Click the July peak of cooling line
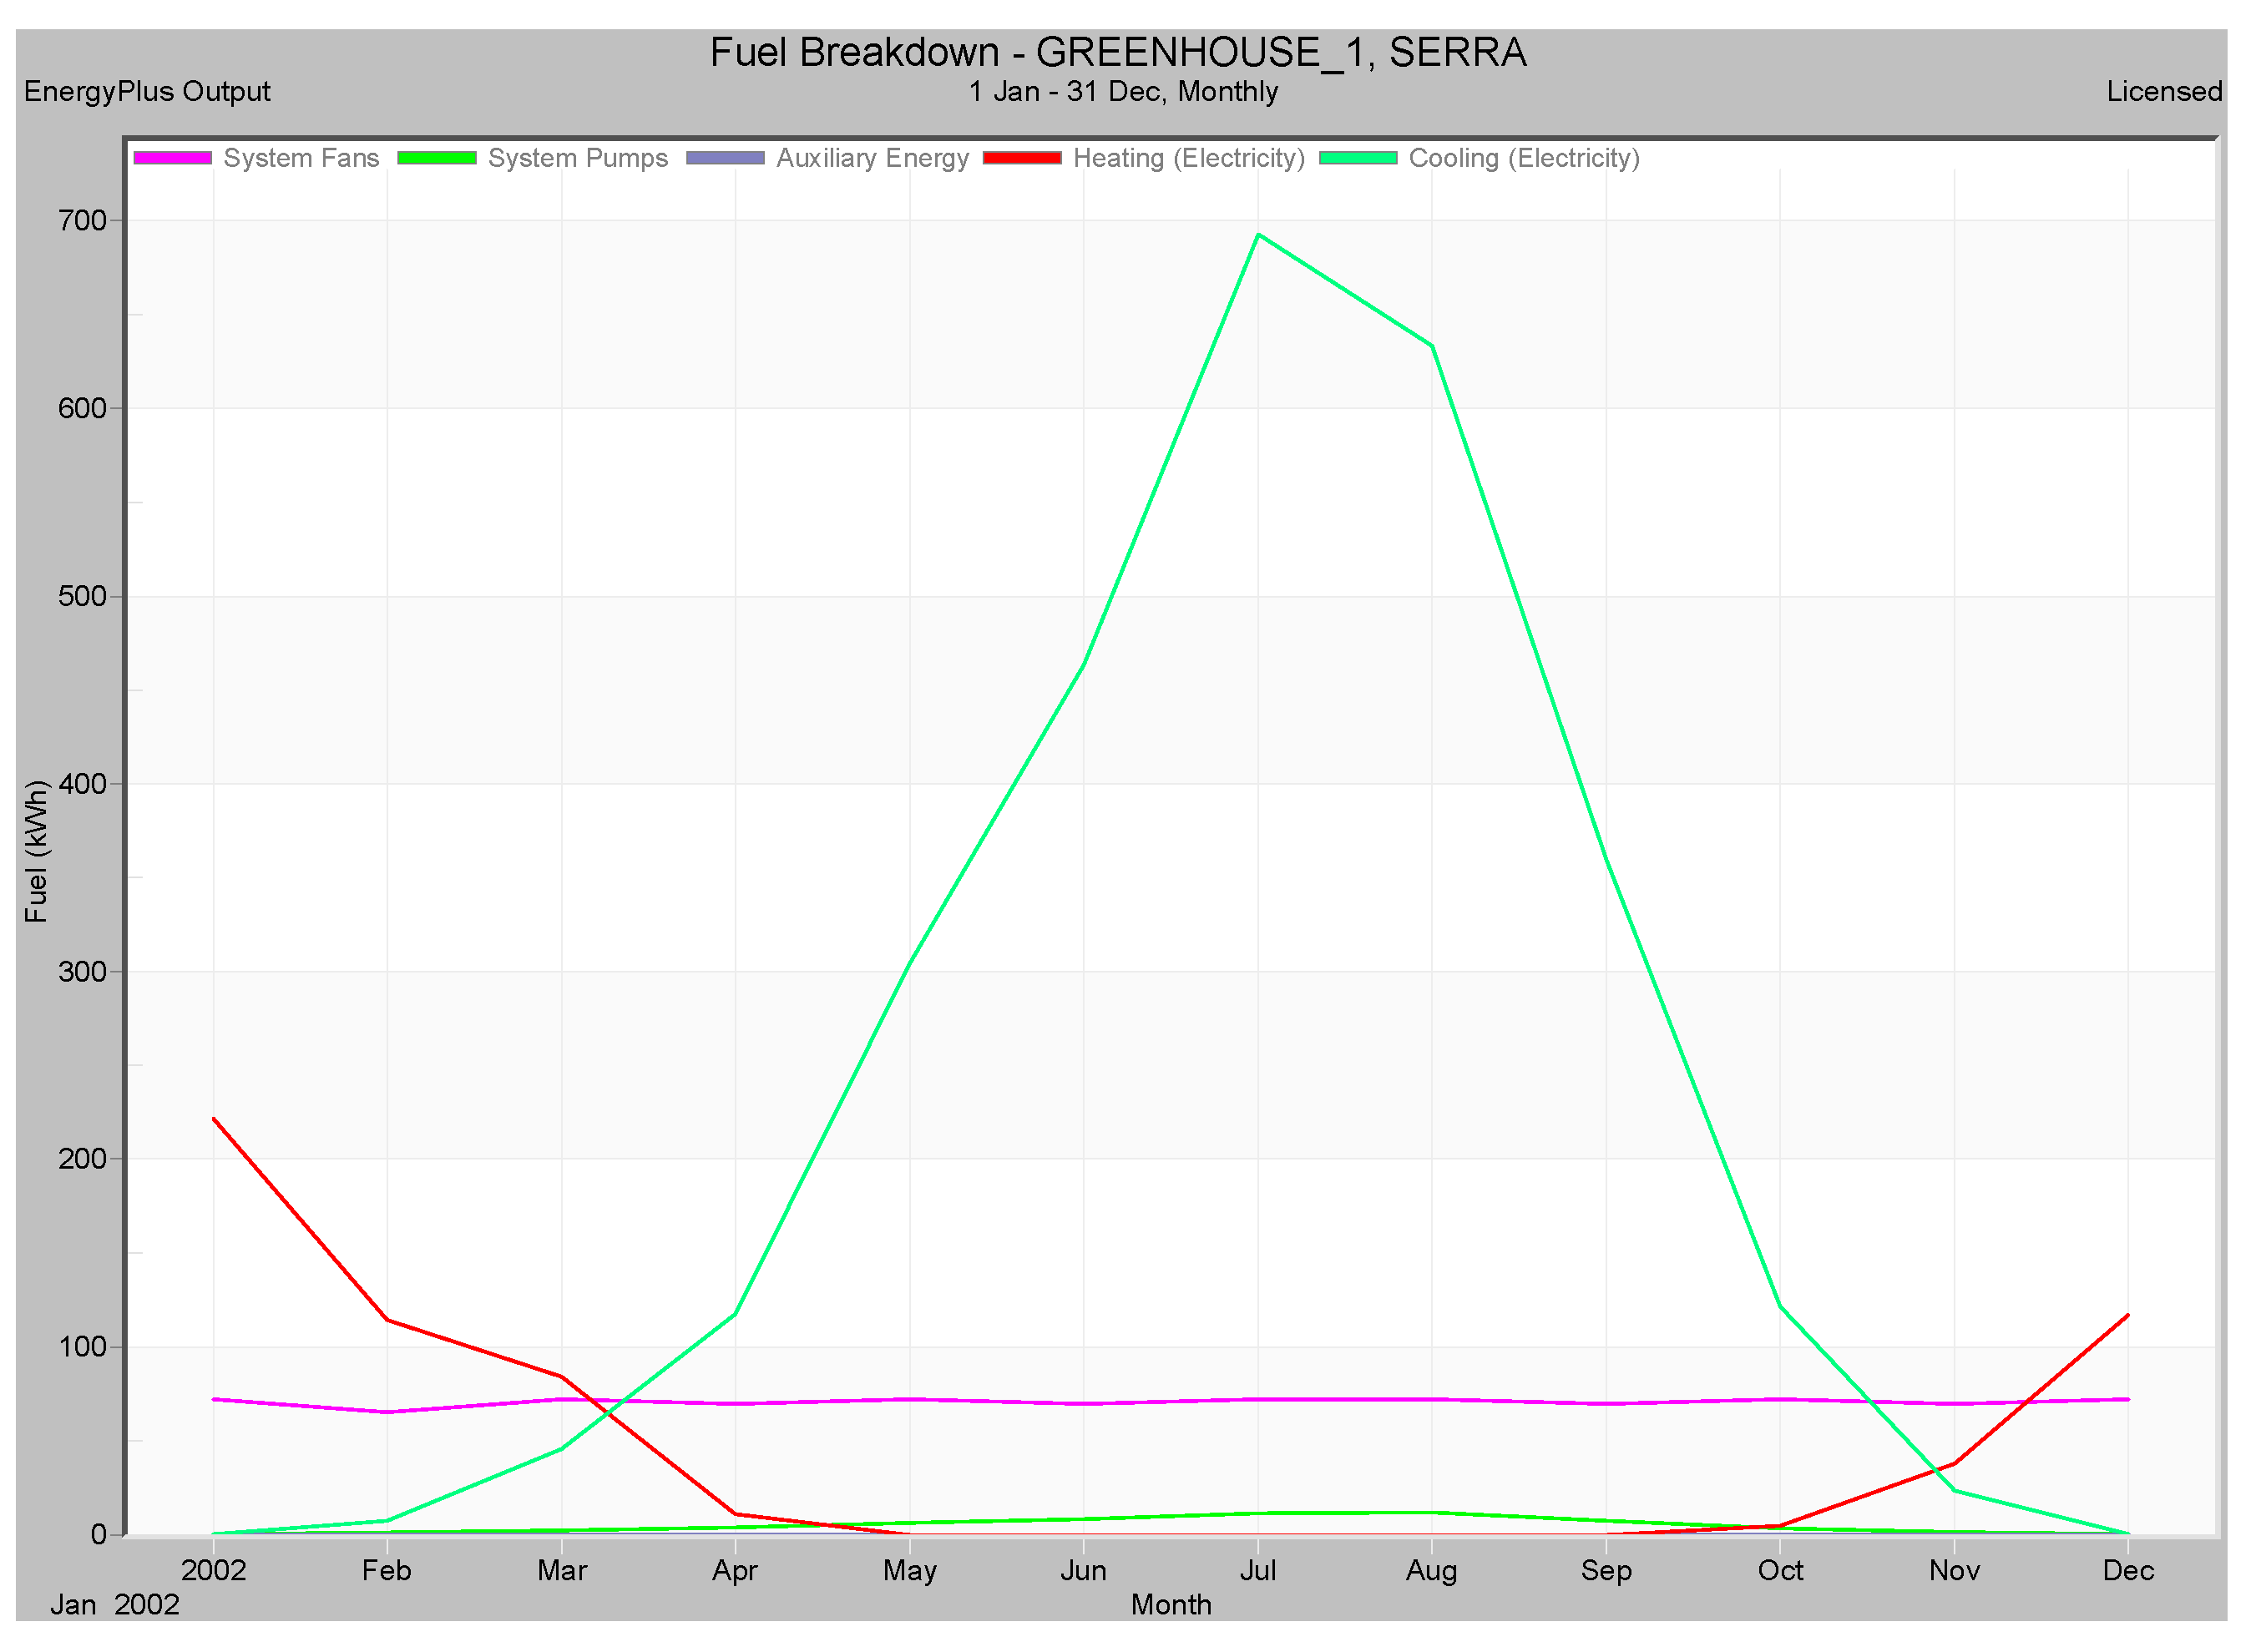2256x1652 pixels. pos(1258,235)
